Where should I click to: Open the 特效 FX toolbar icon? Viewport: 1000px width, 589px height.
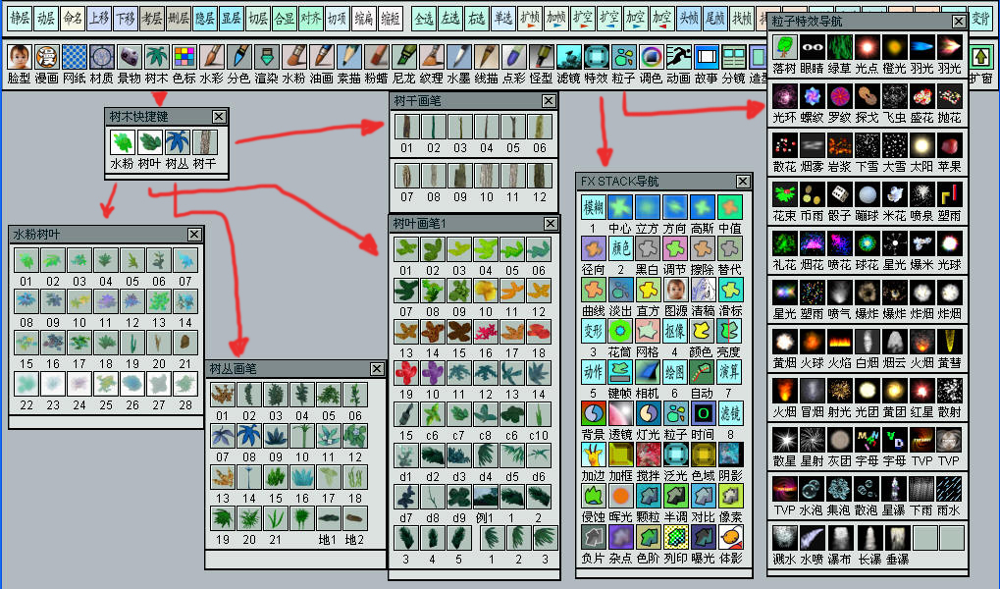click(595, 58)
